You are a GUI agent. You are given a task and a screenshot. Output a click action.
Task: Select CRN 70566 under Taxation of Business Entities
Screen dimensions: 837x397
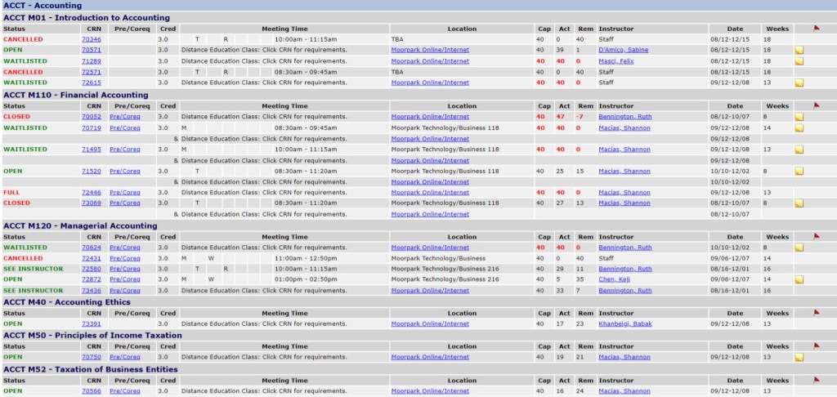92,390
